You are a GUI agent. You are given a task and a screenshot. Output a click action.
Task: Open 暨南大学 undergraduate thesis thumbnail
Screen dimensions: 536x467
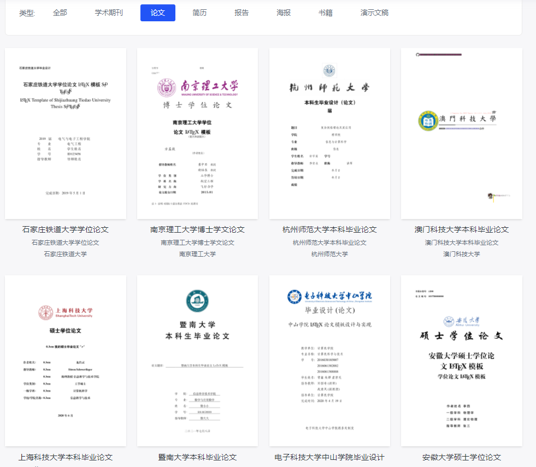click(x=198, y=360)
